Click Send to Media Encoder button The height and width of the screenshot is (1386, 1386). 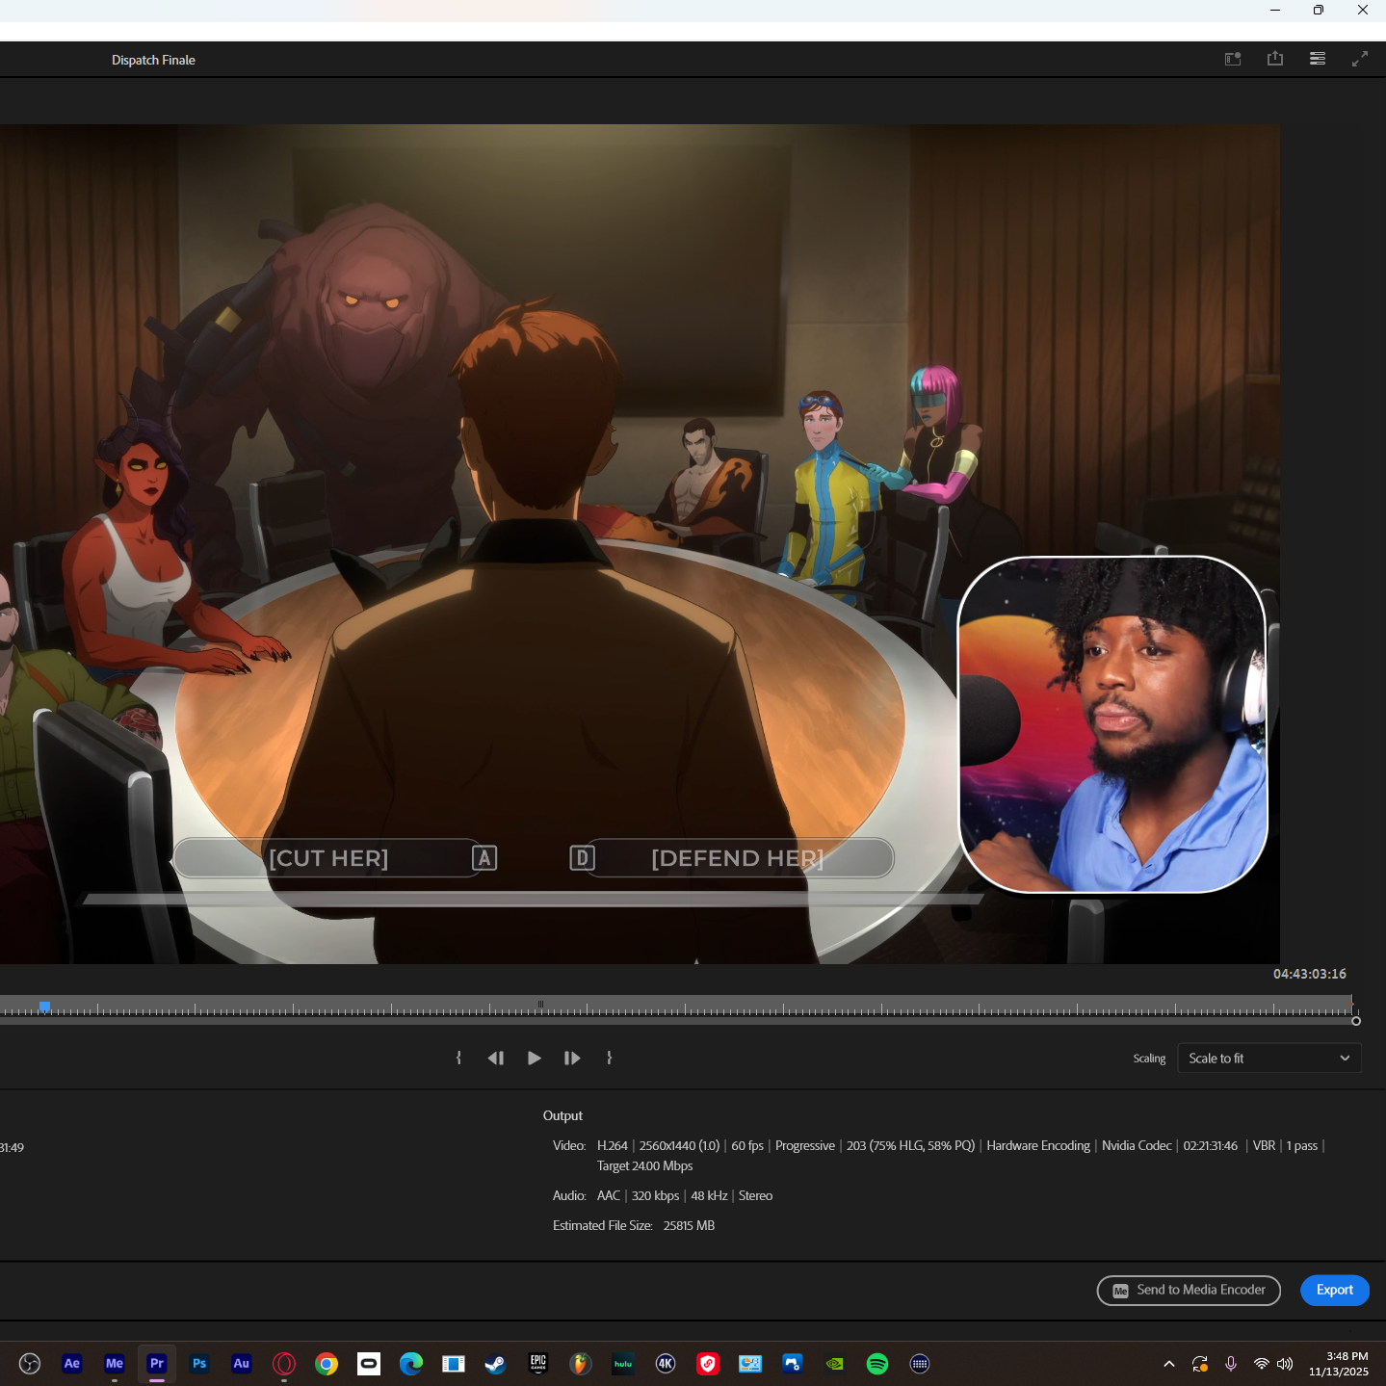[1189, 1290]
